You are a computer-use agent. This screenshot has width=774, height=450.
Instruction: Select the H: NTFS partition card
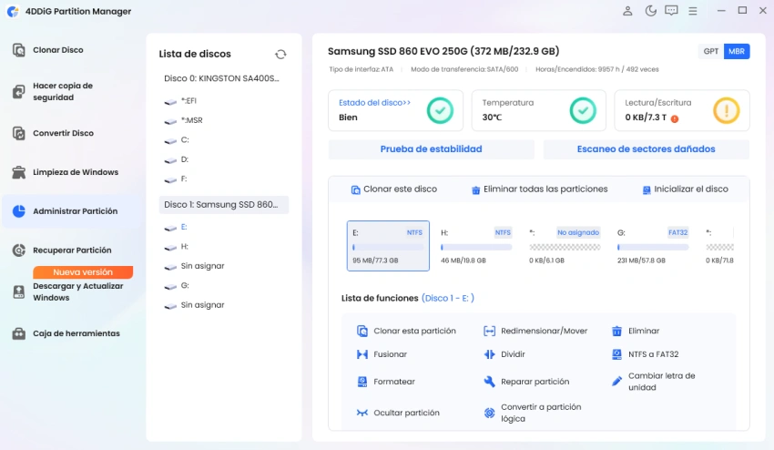coord(476,246)
